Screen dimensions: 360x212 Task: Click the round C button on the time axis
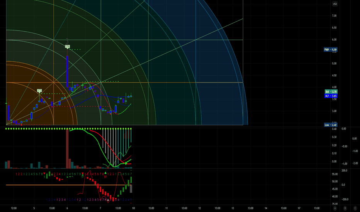coord(355,208)
